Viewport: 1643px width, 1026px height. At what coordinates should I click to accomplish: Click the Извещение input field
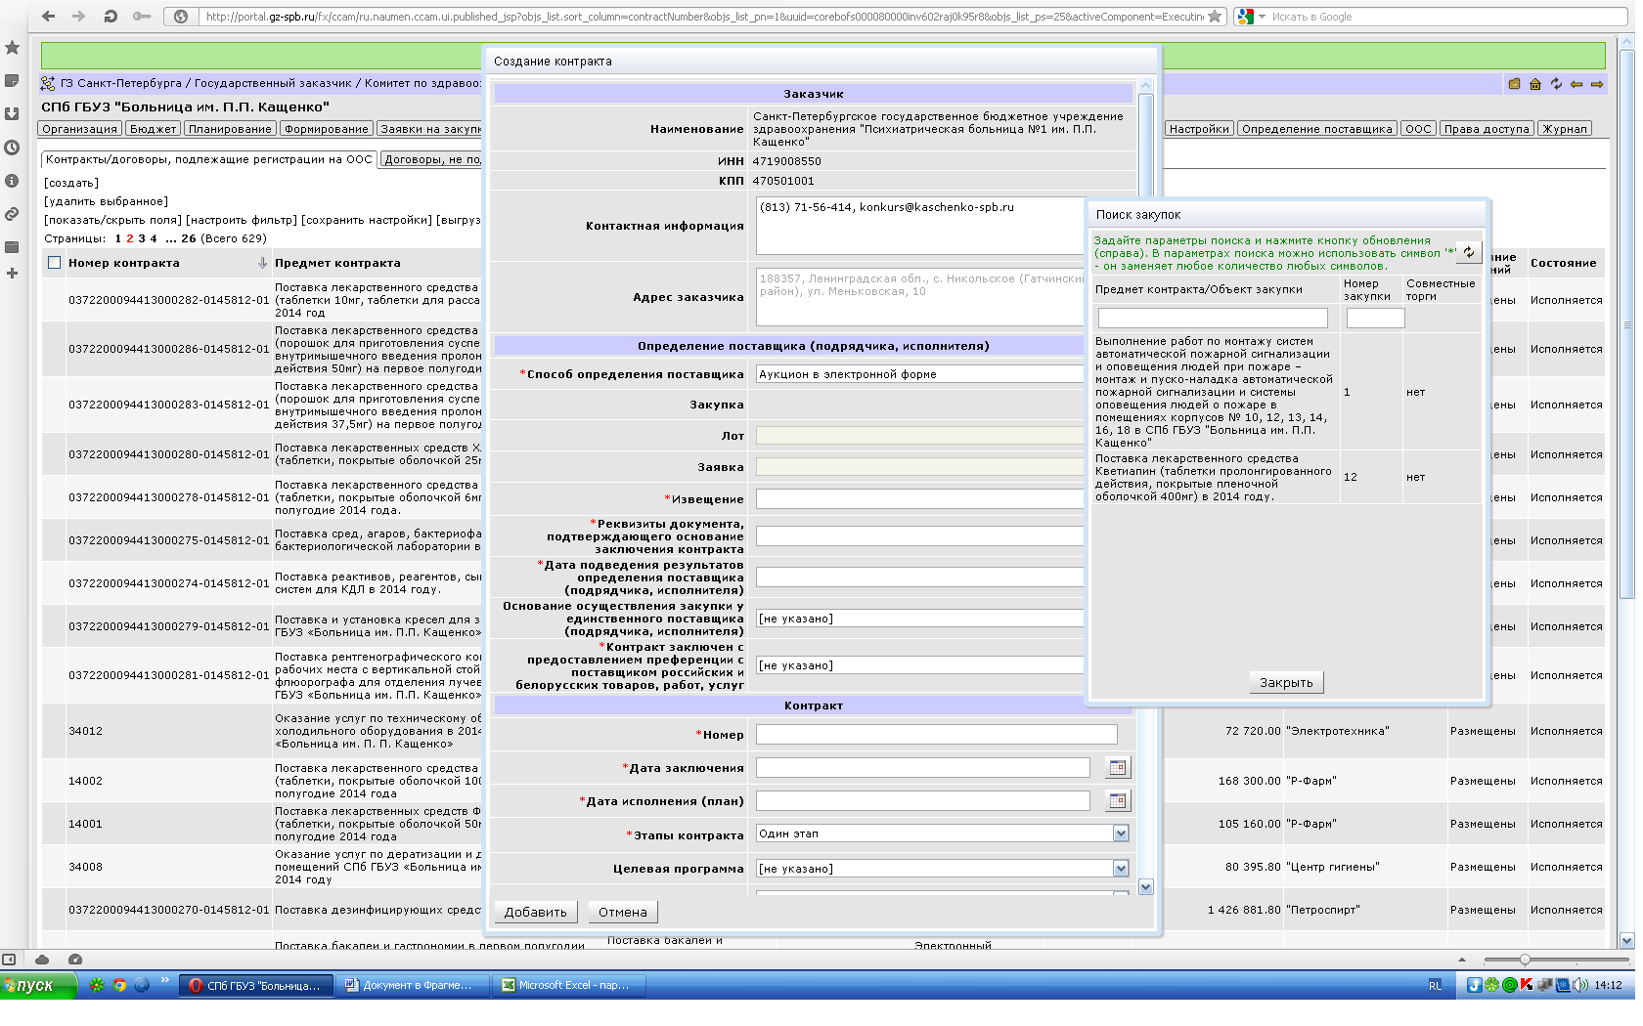coord(919,499)
